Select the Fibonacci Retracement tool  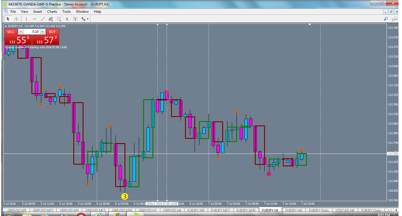[58, 19]
